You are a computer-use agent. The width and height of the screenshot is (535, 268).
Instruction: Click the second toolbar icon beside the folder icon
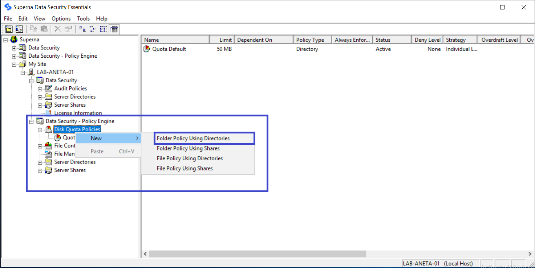coord(19,29)
